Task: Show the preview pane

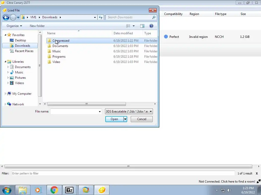Action: (142, 26)
